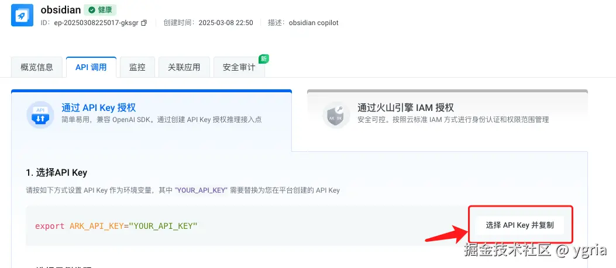This screenshot has height=268, width=616.
Task: Choose the 通过 API Key 授权 option heading
Action: click(x=99, y=107)
